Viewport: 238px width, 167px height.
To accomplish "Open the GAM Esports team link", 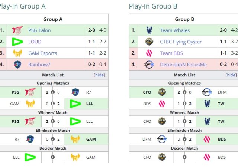I will 43,53.
